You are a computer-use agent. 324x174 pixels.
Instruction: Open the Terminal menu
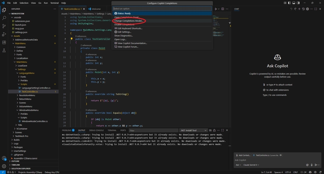(54, 3)
